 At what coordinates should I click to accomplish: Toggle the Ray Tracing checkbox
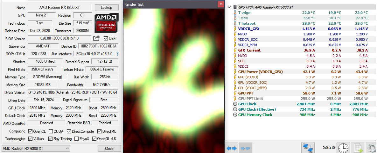(50, 139)
